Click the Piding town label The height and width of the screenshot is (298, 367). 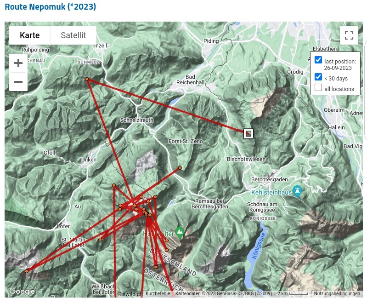211,41
